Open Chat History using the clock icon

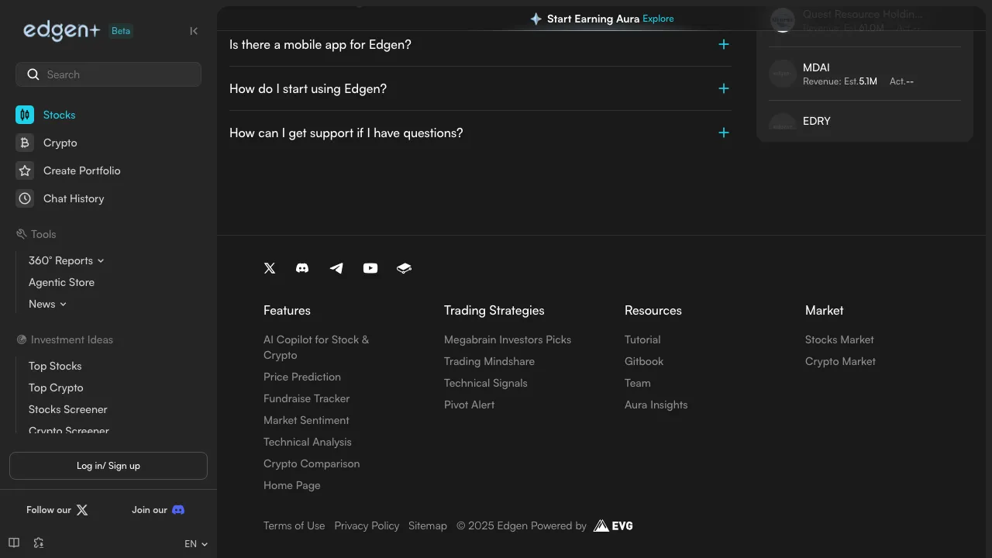pos(24,198)
